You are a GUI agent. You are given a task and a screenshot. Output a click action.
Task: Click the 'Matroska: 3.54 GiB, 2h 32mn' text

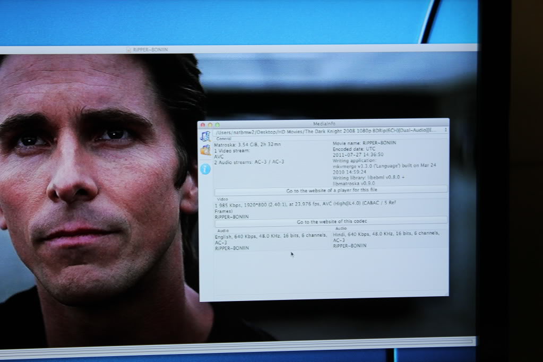click(x=247, y=144)
